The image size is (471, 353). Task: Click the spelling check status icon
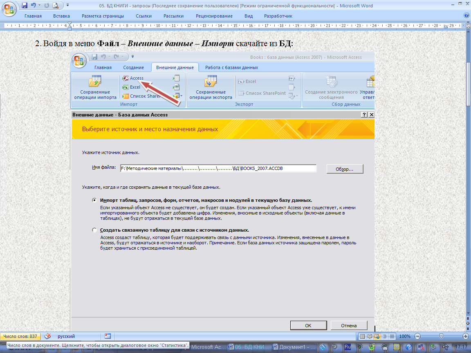pyautogui.click(x=47, y=336)
